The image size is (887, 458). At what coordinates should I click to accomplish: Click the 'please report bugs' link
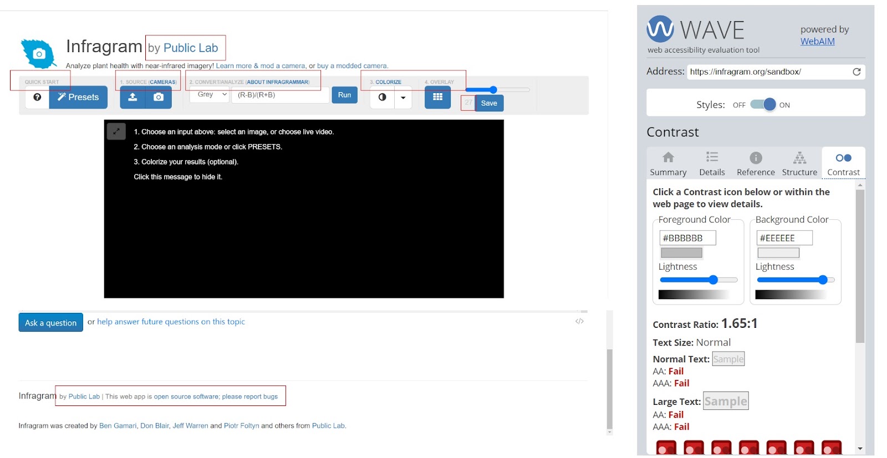pos(250,397)
